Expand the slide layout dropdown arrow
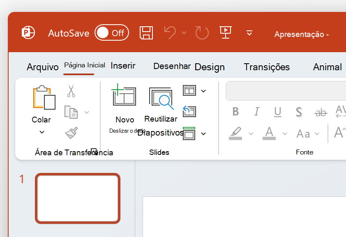 pos(203,91)
